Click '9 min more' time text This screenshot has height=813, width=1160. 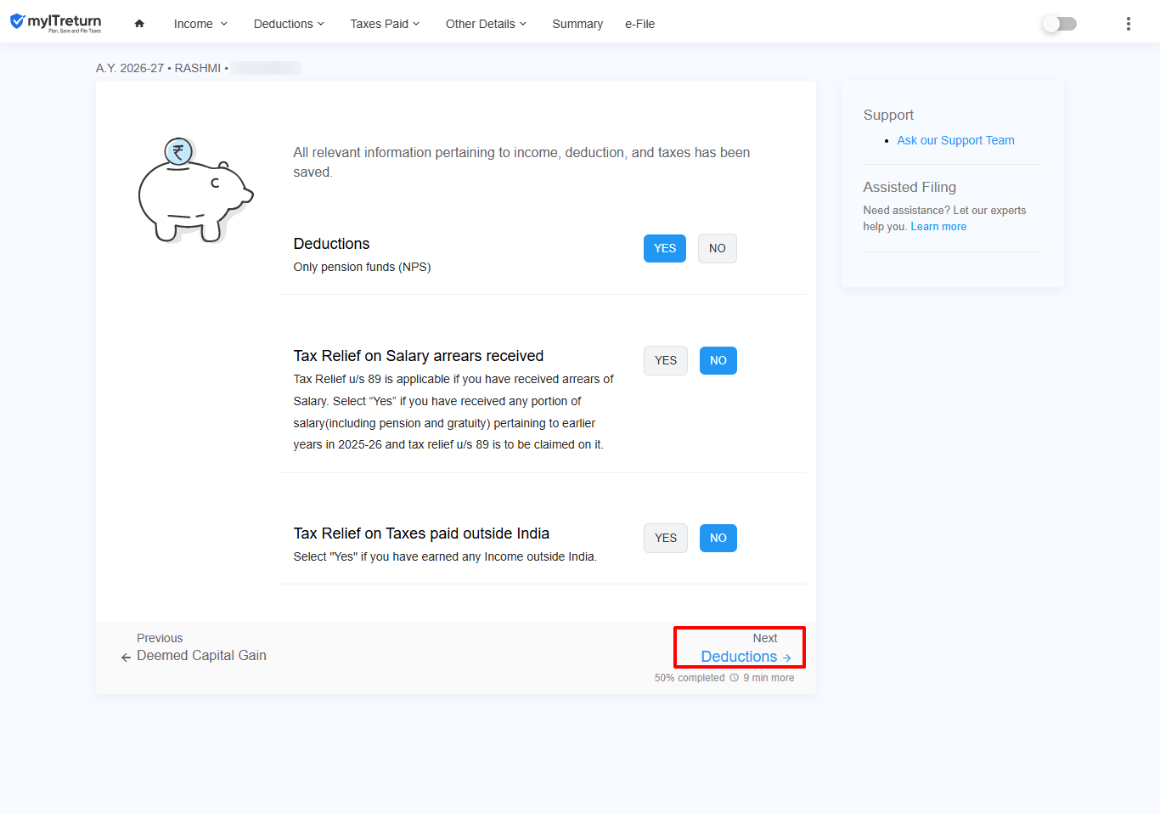click(x=769, y=678)
